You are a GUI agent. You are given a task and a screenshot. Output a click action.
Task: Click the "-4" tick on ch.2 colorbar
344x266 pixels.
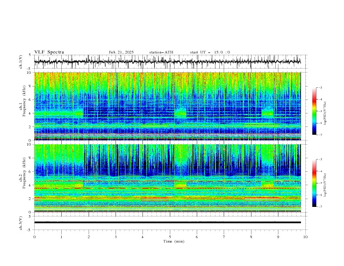pyautogui.click(x=320, y=171)
